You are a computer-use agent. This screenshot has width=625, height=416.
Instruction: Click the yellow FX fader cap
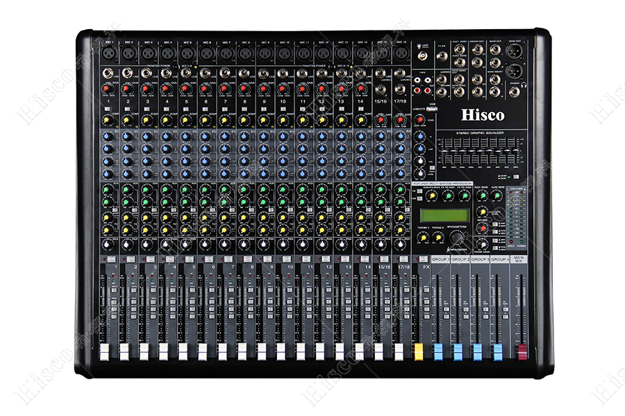[419, 352]
